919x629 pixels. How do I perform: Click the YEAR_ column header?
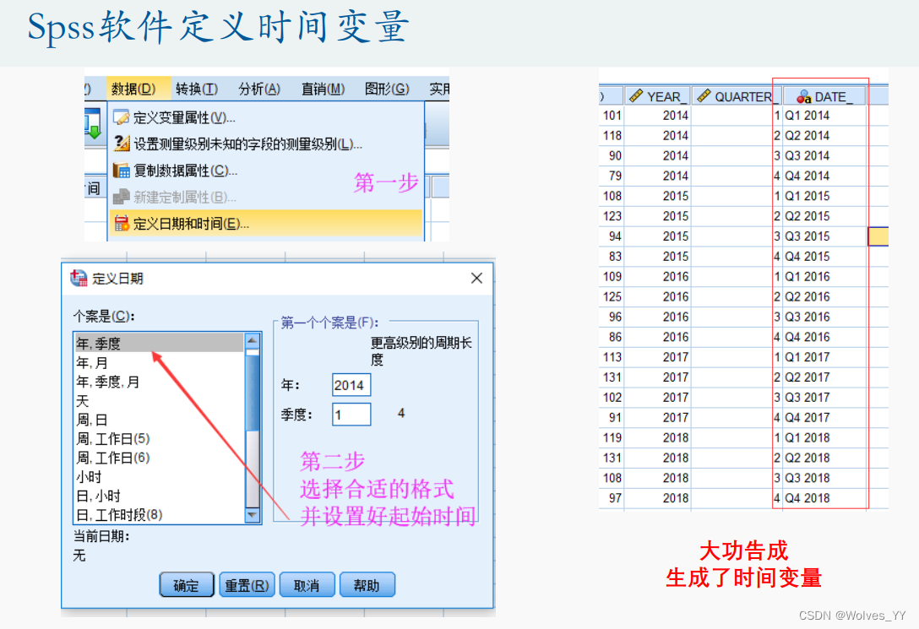coord(657,96)
